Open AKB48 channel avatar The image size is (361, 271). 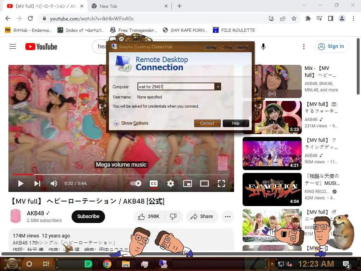pyautogui.click(x=16, y=216)
